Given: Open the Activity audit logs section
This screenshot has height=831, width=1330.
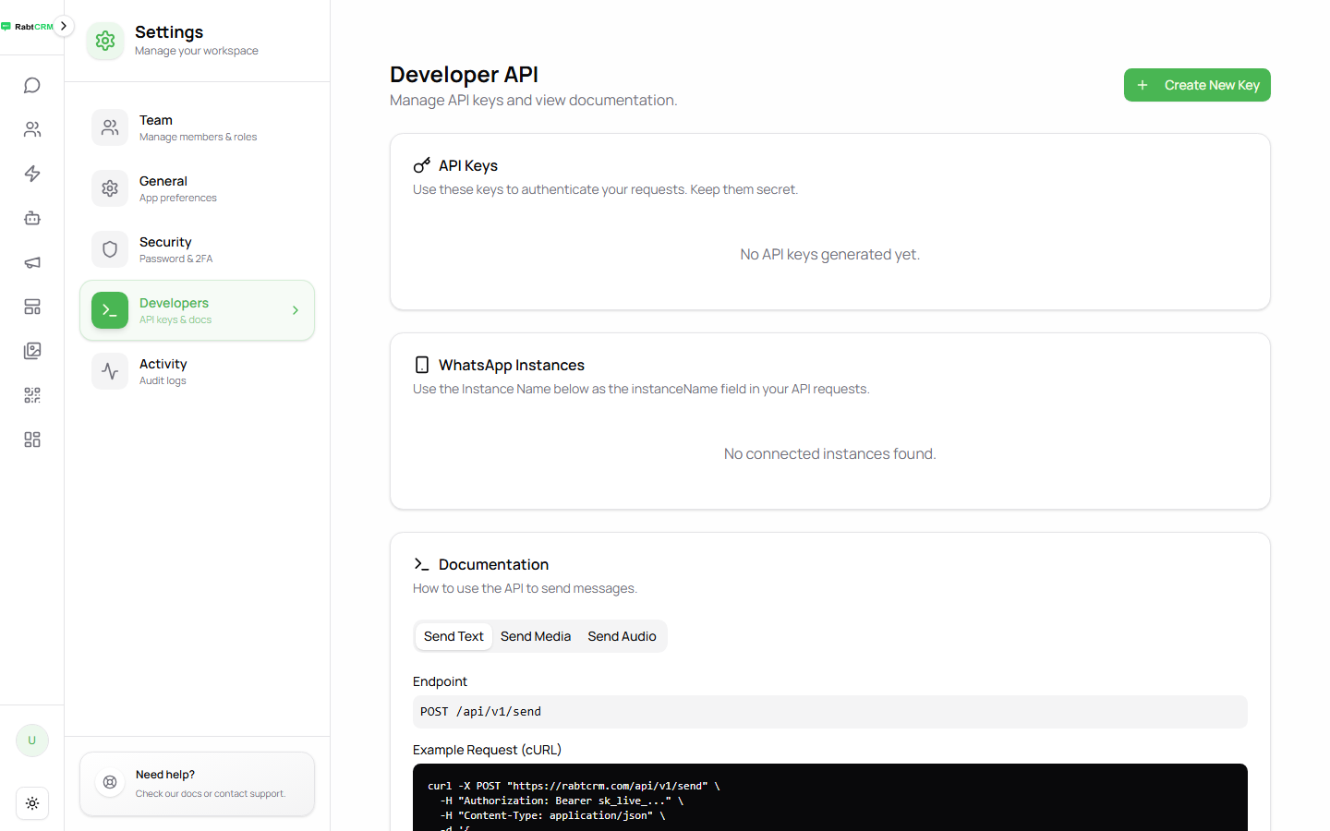Looking at the screenshot, I should click(x=197, y=371).
